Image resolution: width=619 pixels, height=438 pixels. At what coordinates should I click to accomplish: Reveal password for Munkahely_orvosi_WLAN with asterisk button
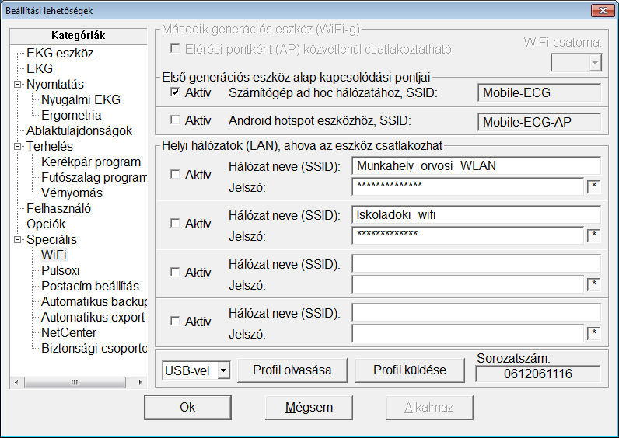(594, 187)
